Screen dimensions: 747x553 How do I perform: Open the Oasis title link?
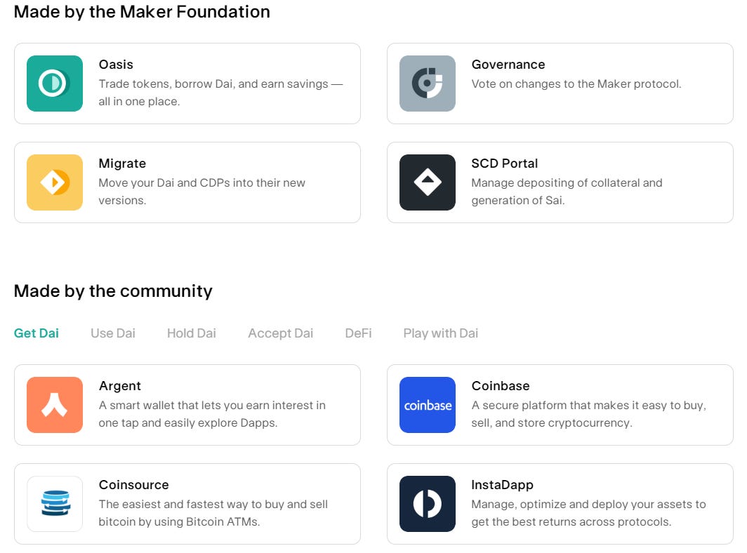pyautogui.click(x=116, y=65)
